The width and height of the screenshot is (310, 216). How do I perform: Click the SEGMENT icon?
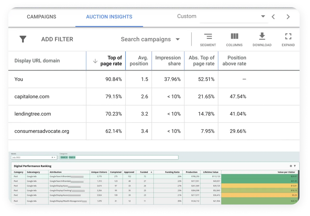click(208, 40)
